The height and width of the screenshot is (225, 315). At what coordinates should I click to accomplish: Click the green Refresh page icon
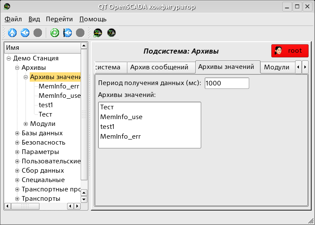[54, 33]
